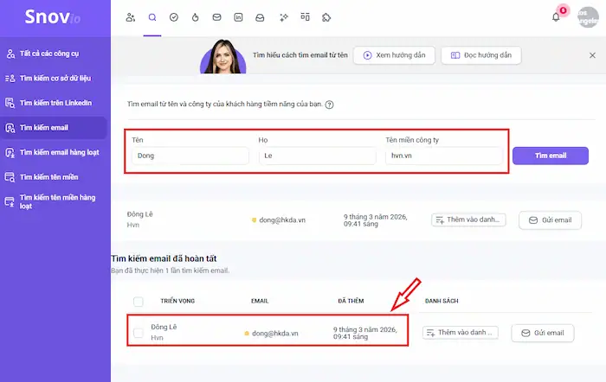This screenshot has width=606, height=382.
Task: Open 'Tìm kiếm trên LinkedIn' sidebar item
Action: tap(55, 103)
